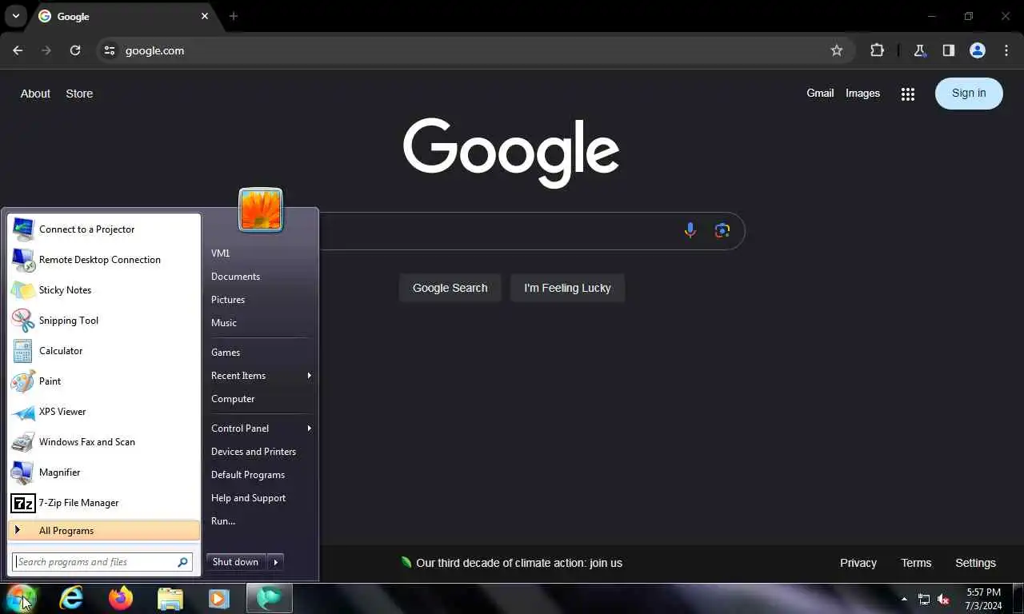The width and height of the screenshot is (1024, 614).
Task: Open About Google link
Action: tap(35, 94)
